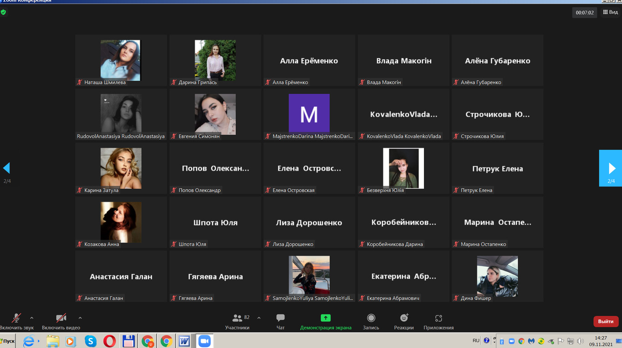Click the Строчикова Юлия name label
This screenshot has width=622, height=348.
pos(482,136)
